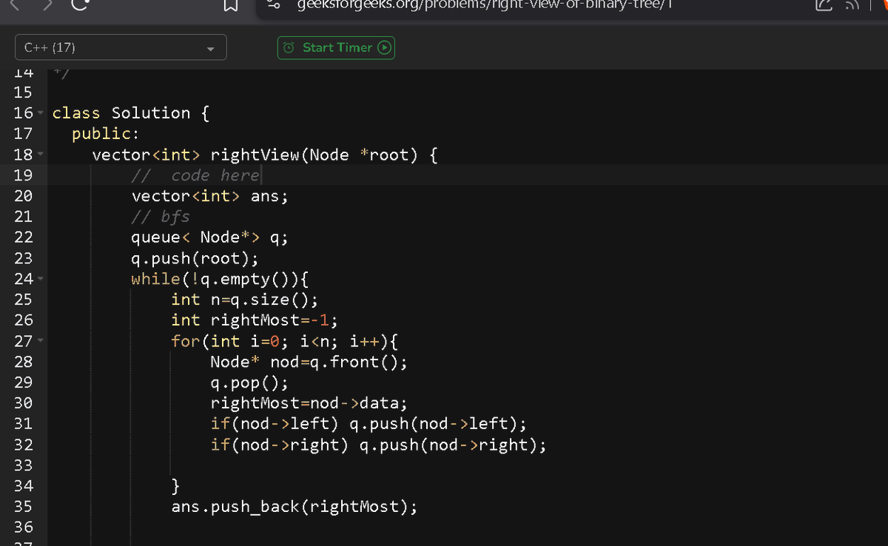Click the closing brace on line 34
This screenshot has width=888, height=546.
(176, 486)
